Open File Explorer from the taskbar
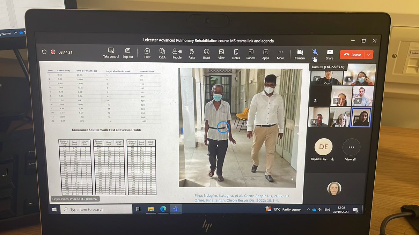This screenshot has width=419, height=235. (151, 209)
